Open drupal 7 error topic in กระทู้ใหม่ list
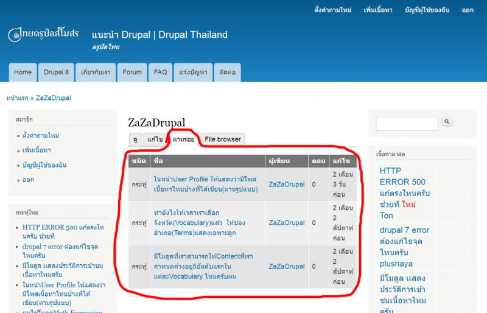 (x=60, y=251)
